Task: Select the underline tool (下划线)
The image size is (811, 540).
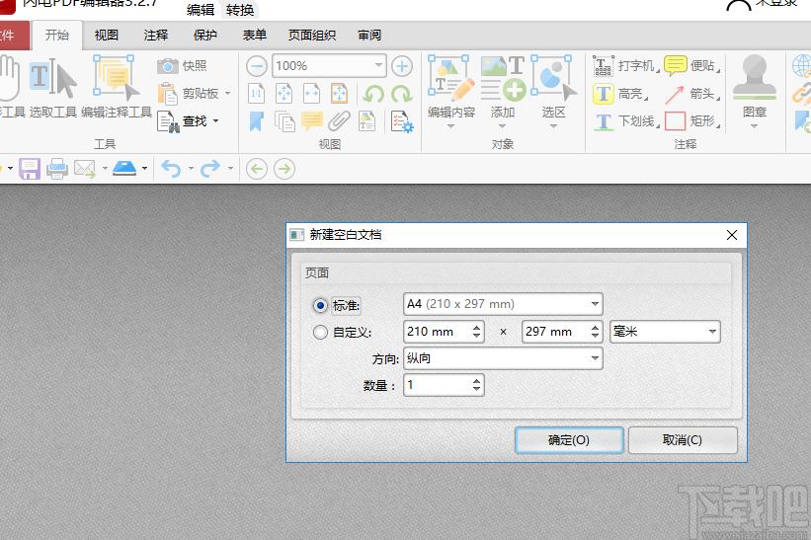Action: point(626,121)
